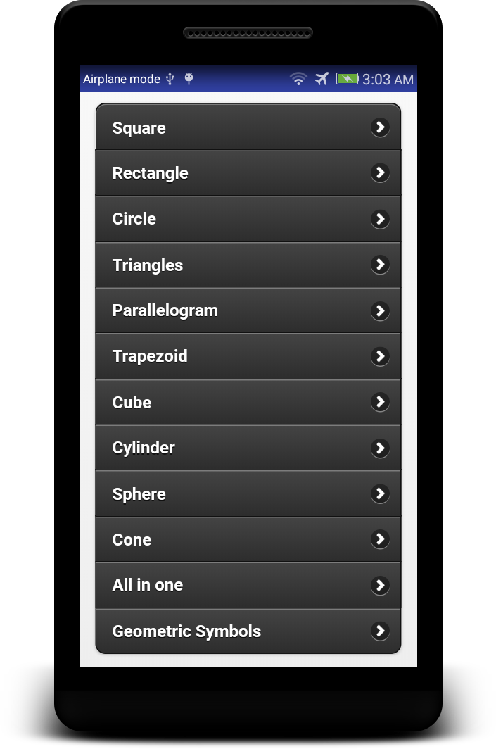This screenshot has width=496, height=749.
Task: Expand Sphere with its arrow indicator
Action: [x=380, y=493]
